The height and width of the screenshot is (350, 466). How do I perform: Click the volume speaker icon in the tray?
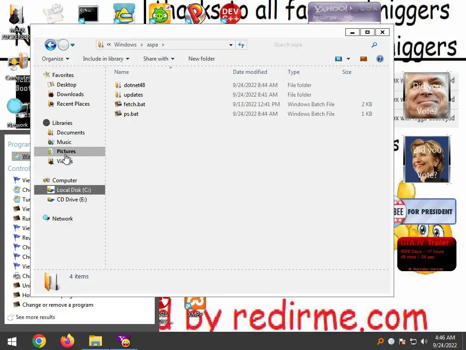point(424,341)
